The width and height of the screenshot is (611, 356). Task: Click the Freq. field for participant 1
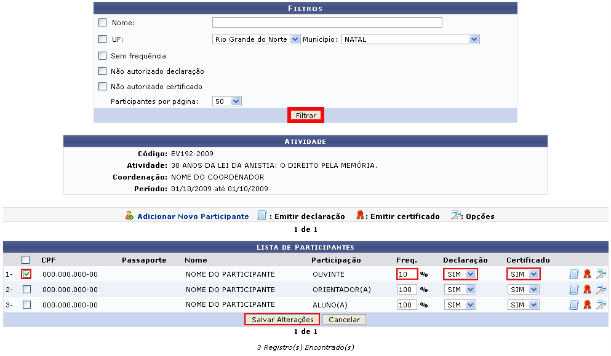pyautogui.click(x=407, y=274)
